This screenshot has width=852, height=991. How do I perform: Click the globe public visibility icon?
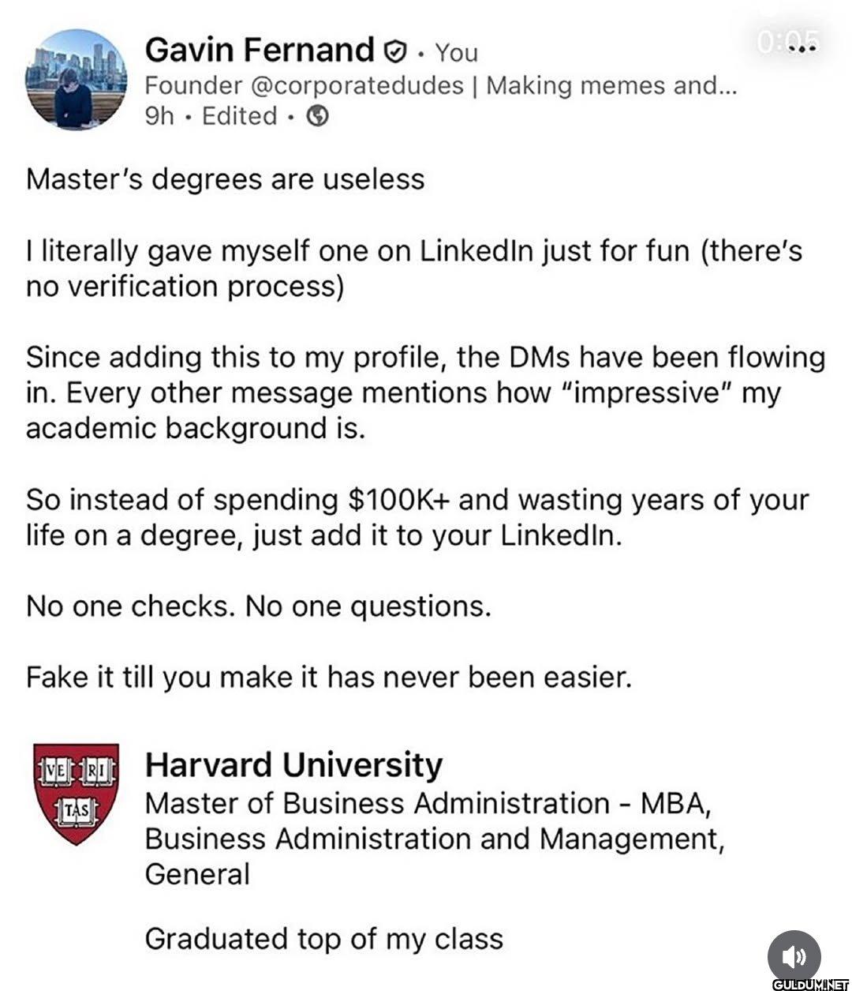click(317, 117)
